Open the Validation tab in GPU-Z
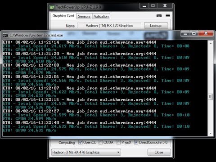 101,16
